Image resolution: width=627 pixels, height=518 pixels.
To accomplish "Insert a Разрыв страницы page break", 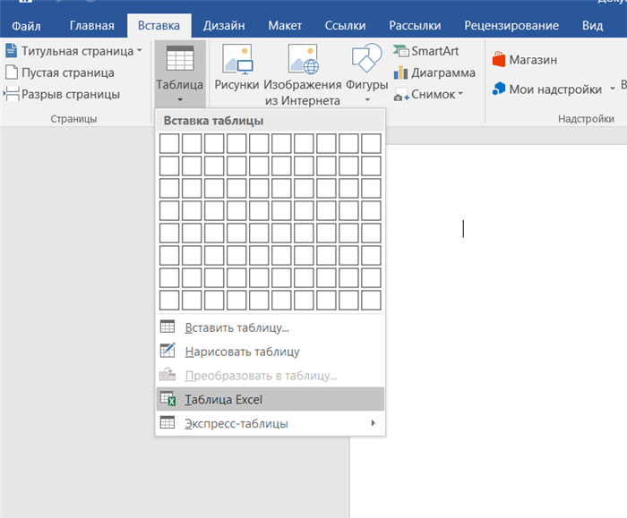I will pyautogui.click(x=63, y=94).
